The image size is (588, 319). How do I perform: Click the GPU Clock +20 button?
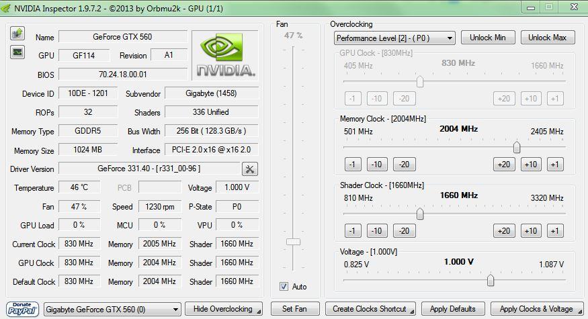pos(504,99)
